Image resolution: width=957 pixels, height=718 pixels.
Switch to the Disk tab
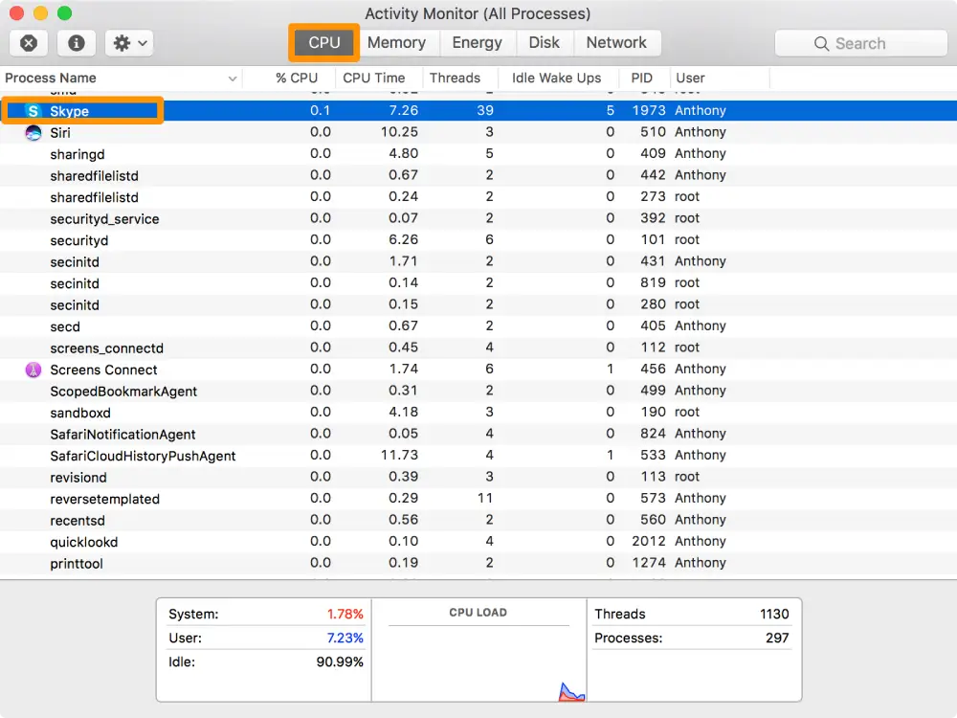point(544,42)
